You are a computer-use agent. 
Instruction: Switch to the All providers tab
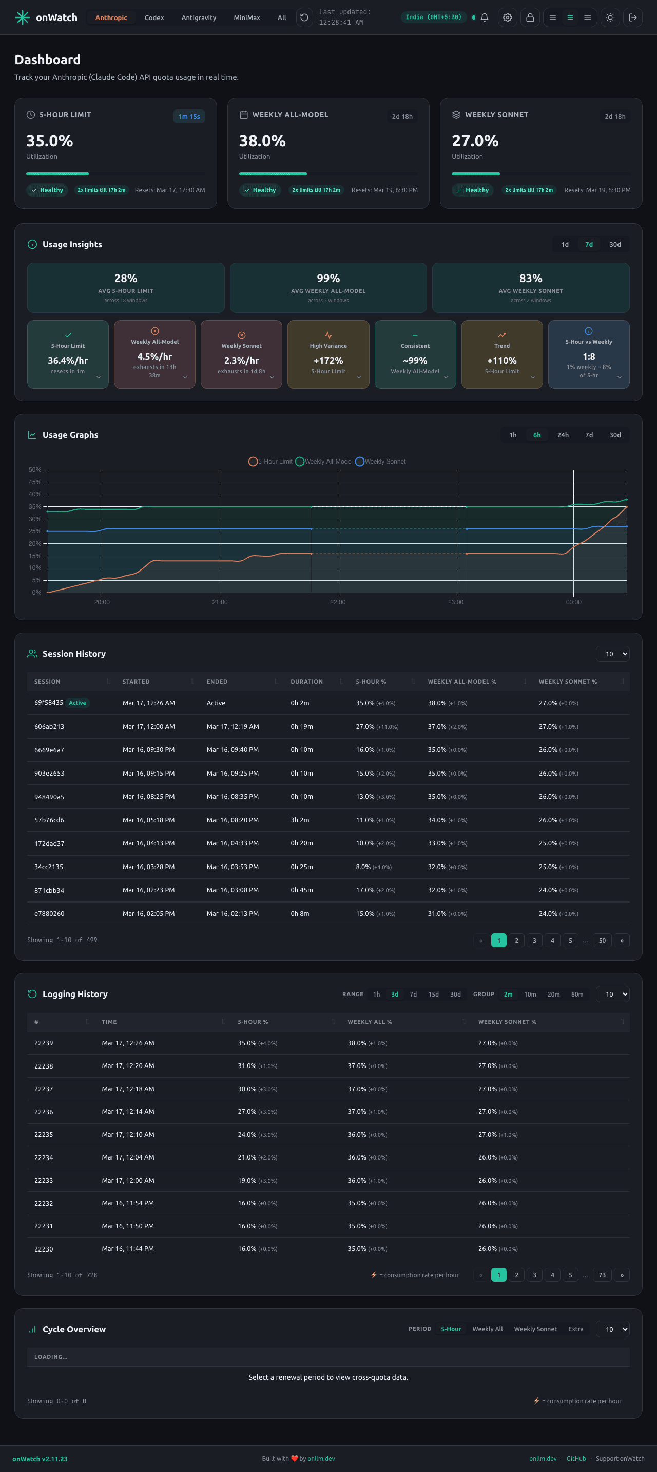pos(282,17)
